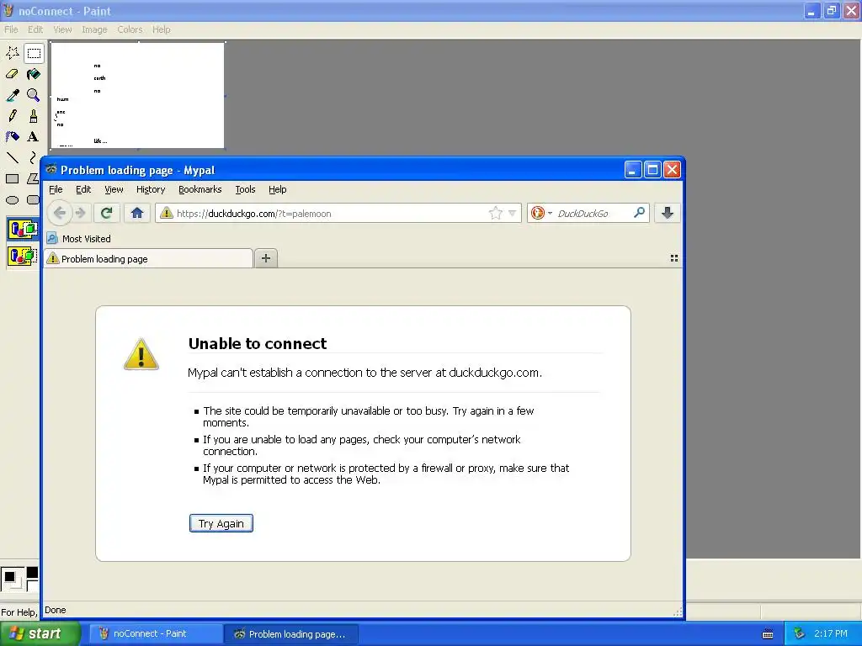Click the 2:17 PM system clock
Image resolution: width=862 pixels, height=646 pixels.
[x=831, y=634]
